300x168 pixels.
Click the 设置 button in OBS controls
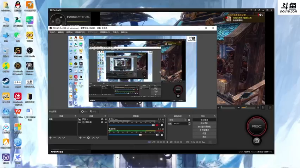(204, 134)
